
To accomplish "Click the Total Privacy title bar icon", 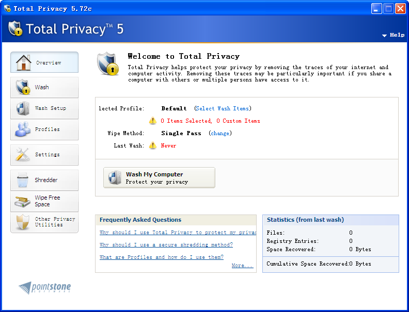I will point(7,8).
